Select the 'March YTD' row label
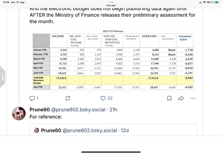The image size is (222, 154). [39, 59]
